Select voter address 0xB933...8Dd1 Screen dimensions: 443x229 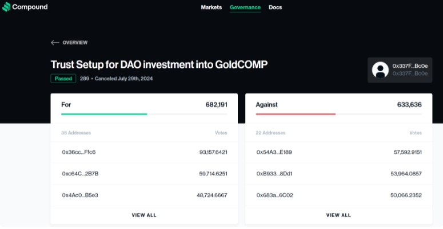pos(274,174)
